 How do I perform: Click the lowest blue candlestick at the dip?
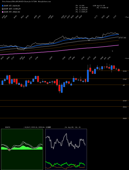62,89
